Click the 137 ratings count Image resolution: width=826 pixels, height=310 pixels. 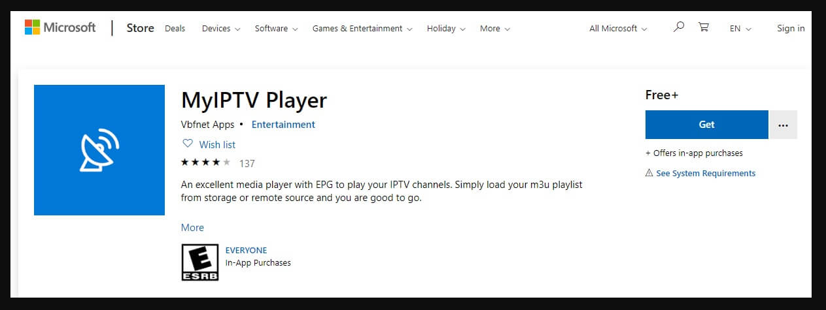(247, 163)
